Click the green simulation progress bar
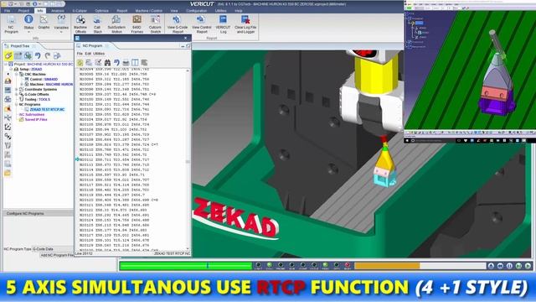 point(186,266)
